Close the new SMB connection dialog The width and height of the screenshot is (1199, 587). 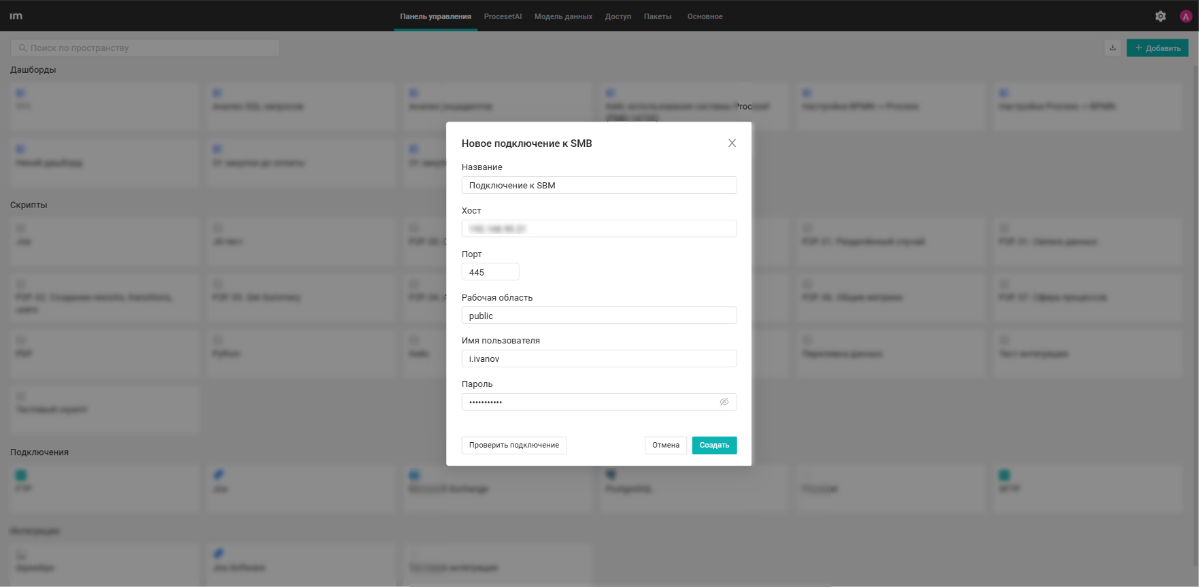coord(732,143)
